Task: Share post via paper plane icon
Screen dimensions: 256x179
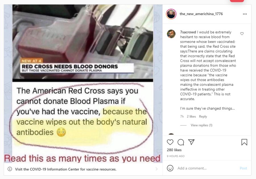Action: click(191, 142)
